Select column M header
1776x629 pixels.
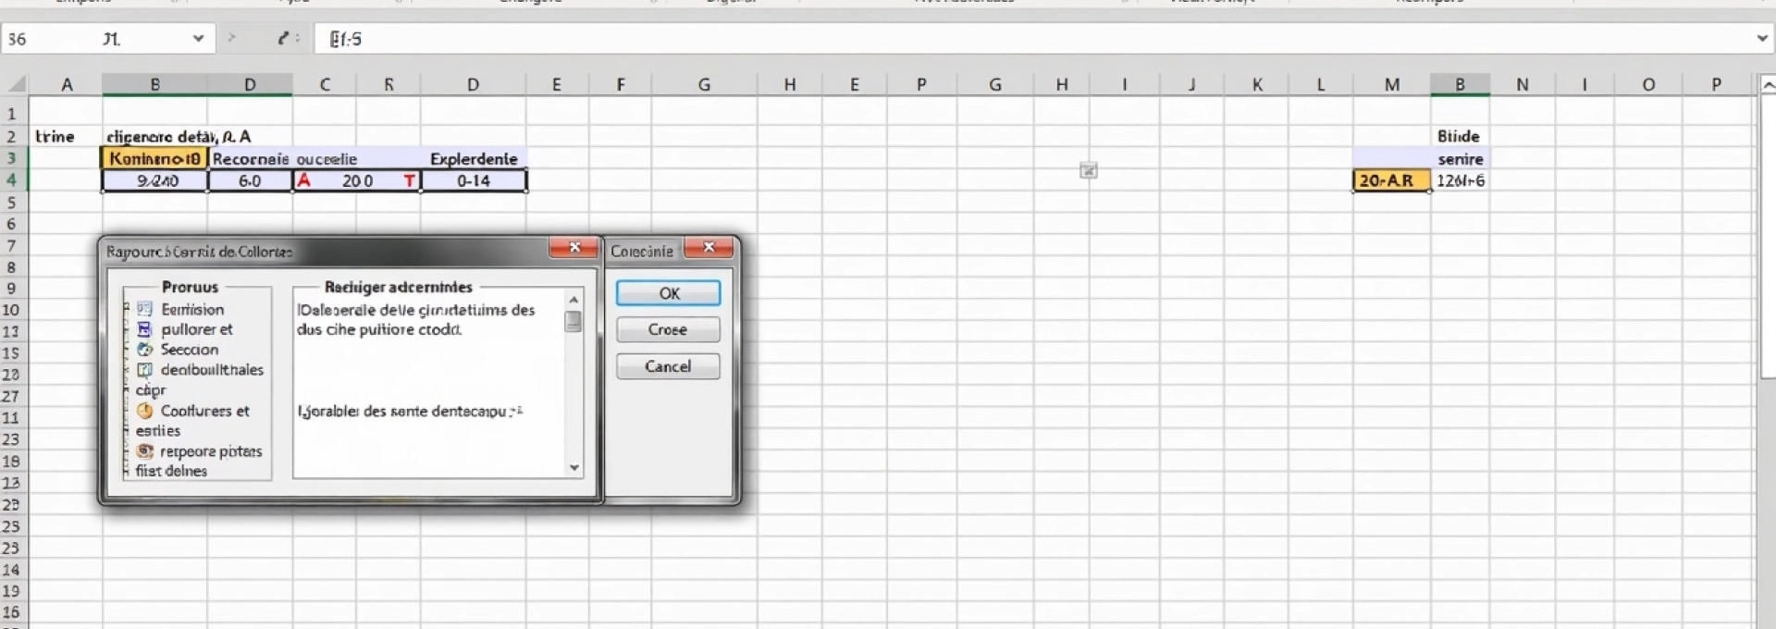[x=1391, y=84]
